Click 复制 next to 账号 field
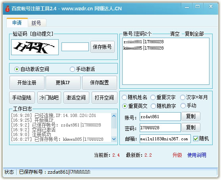Screen dimensions: 221x180 click(191, 116)
